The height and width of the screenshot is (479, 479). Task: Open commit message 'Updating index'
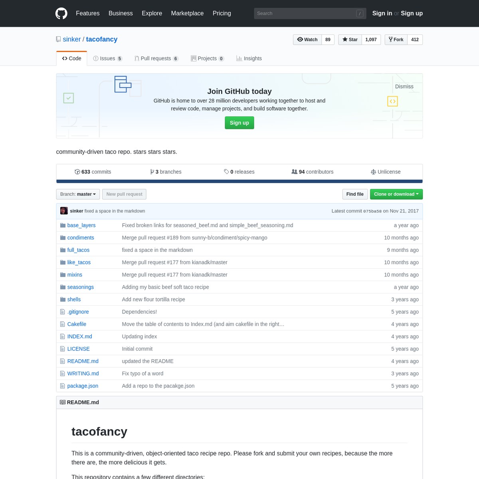coord(139,336)
